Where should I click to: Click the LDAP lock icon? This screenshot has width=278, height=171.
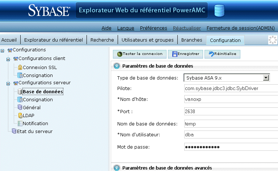click(20, 115)
